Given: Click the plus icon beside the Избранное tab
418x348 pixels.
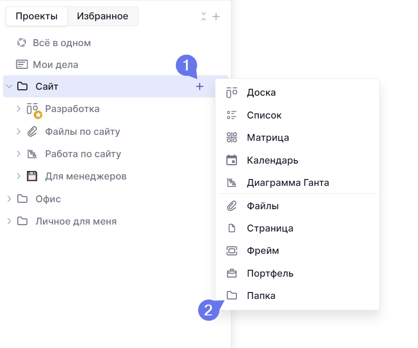Looking at the screenshot, I should (x=216, y=16).
